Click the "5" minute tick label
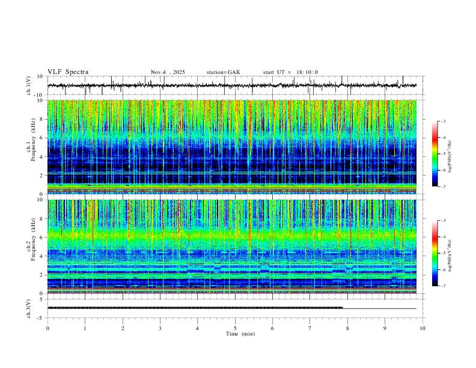476x368 pixels. pyautogui.click(x=235, y=328)
